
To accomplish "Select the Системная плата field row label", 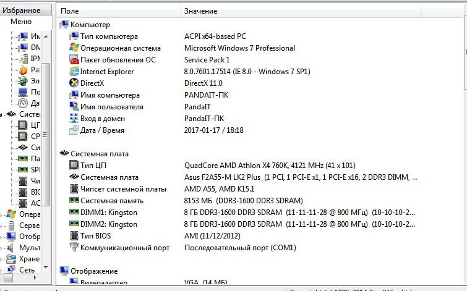I will tap(109, 177).
